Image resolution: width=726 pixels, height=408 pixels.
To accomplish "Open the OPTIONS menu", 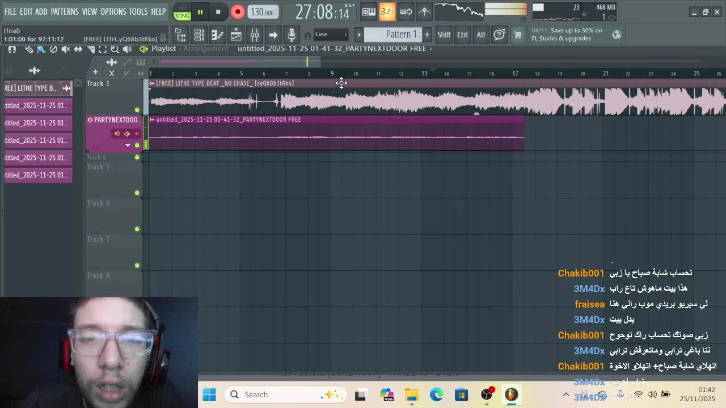I will (113, 11).
